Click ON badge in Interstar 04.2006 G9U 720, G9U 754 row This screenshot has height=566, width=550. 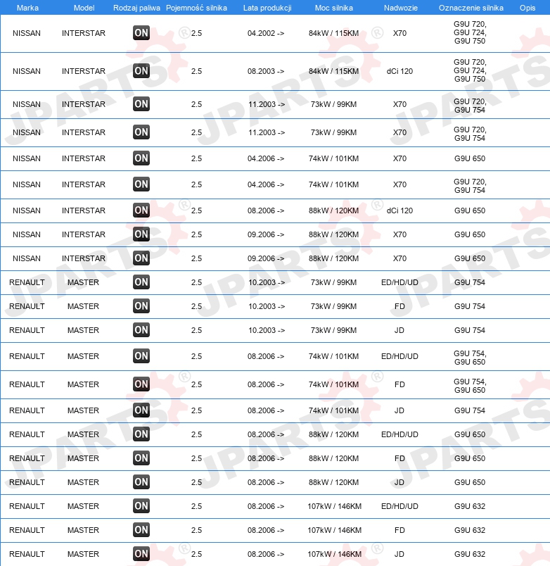pos(141,184)
